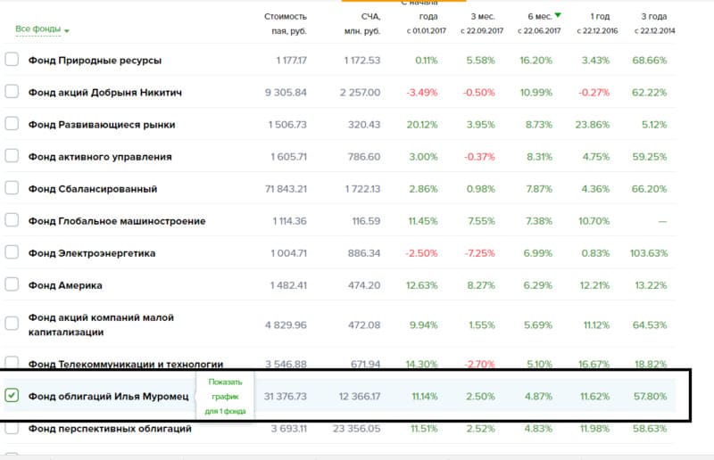
Task: Enable the Фонд активного управления checkbox
Action: click(x=12, y=156)
